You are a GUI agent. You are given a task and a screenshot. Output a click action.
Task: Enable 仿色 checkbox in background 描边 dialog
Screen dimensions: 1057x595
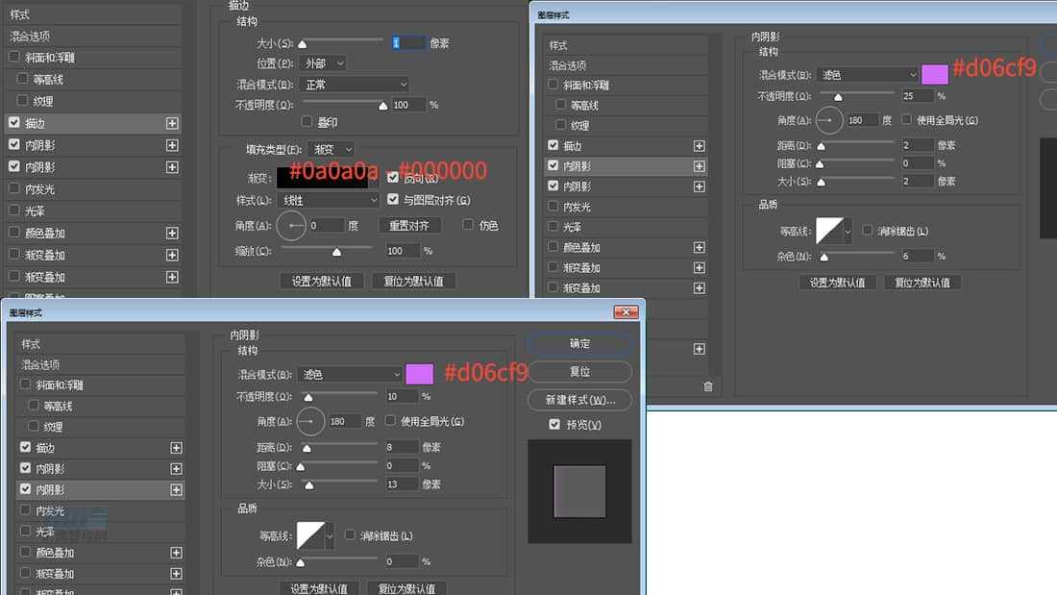[x=468, y=225]
